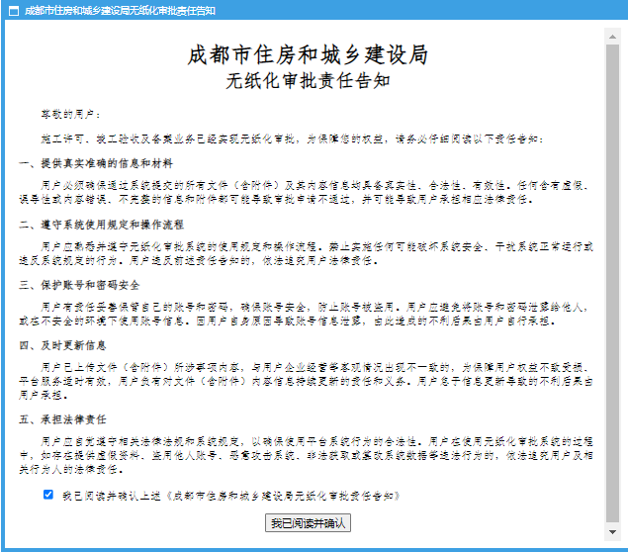Click the scrollbar down arrow
This screenshot has height=552, width=628.
pos(612,532)
